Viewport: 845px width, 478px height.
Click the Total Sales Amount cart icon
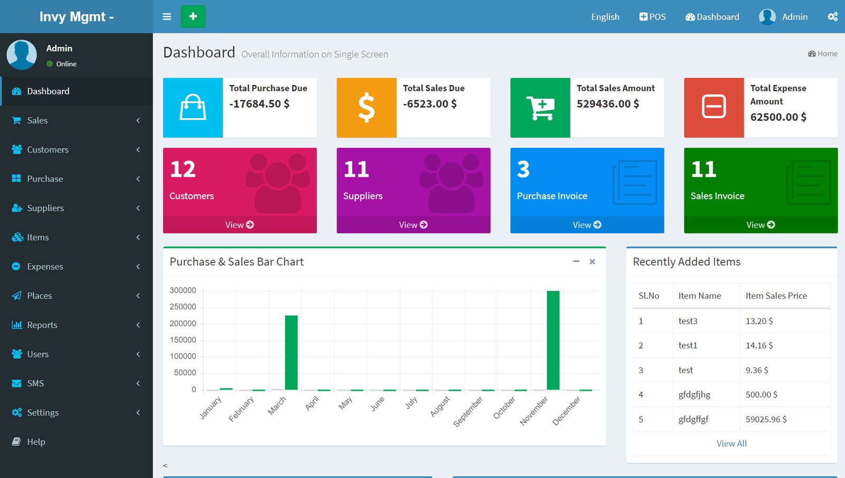tap(540, 108)
